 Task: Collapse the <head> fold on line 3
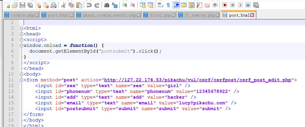click(x=21, y=34)
